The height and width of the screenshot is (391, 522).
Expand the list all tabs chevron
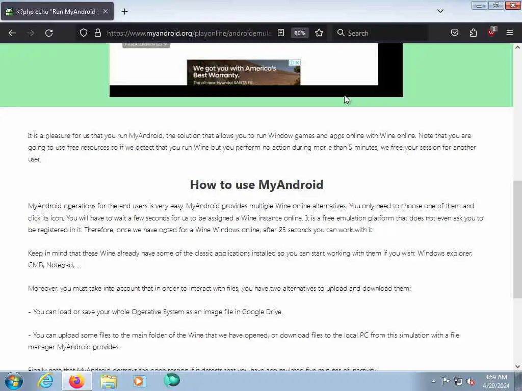pyautogui.click(x=440, y=11)
